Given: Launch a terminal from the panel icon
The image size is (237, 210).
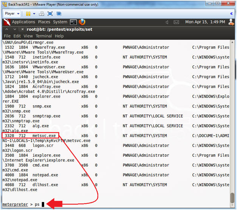Looking at the screenshot, I should click(73, 22).
